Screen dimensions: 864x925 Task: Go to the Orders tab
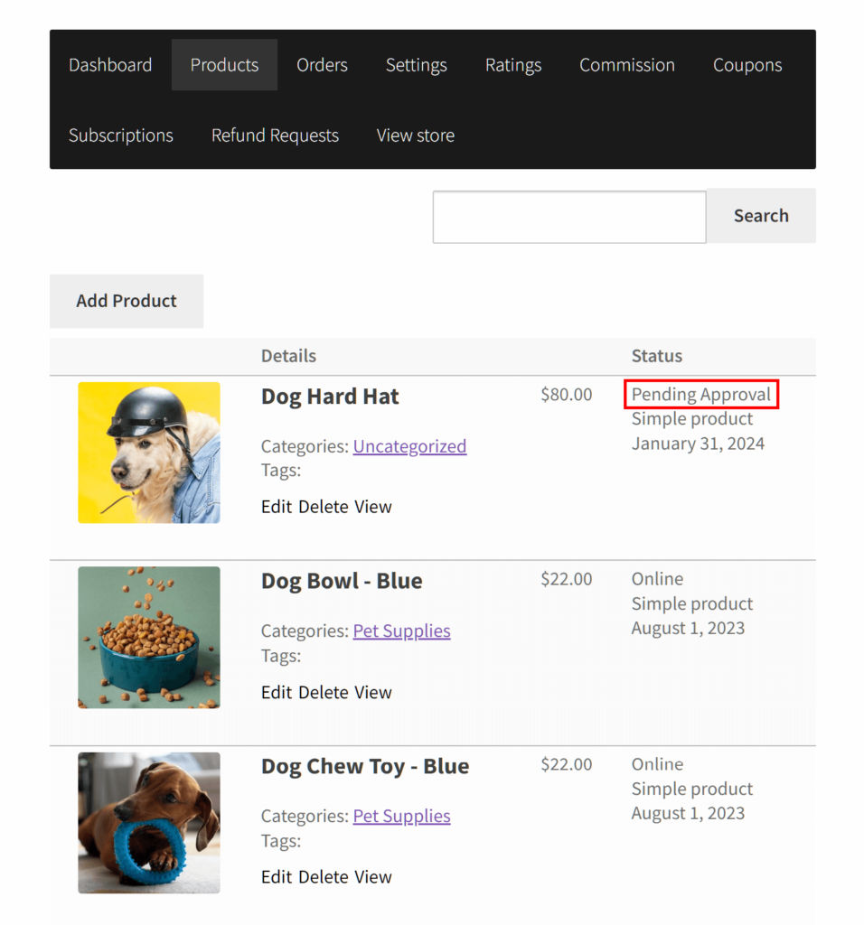[x=322, y=65]
